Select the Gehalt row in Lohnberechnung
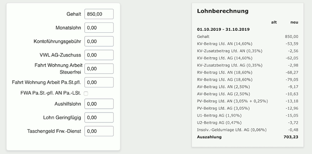Image resolution: width=312 pixels, height=154 pixels. pos(248,37)
